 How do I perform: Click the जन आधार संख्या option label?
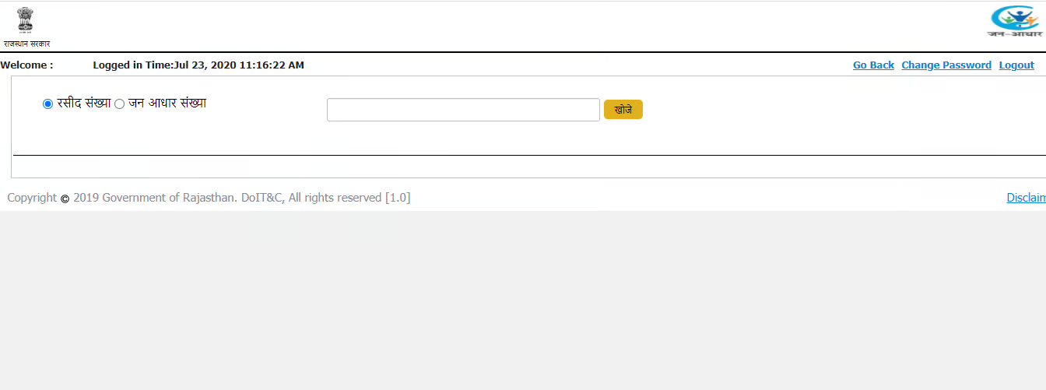(167, 104)
